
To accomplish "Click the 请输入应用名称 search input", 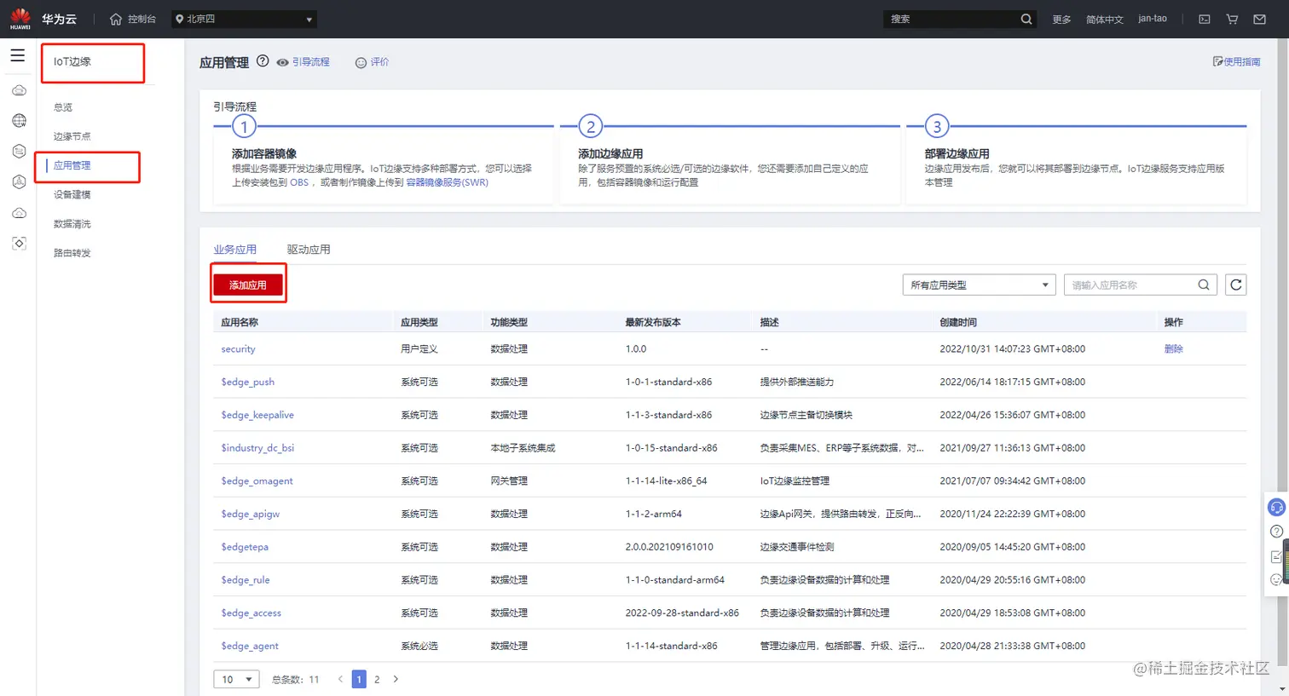I will tap(1130, 285).
